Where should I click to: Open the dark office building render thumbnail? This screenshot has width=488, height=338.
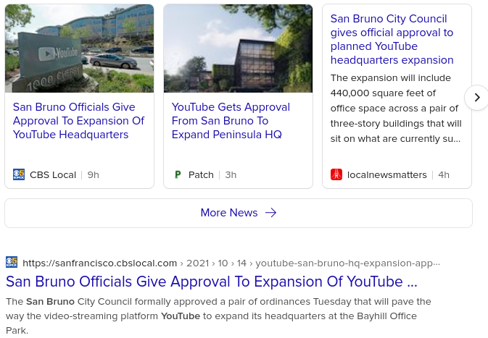(238, 48)
